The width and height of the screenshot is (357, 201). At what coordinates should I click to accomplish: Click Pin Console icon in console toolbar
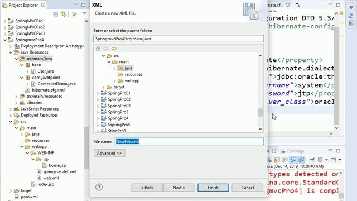312,160
